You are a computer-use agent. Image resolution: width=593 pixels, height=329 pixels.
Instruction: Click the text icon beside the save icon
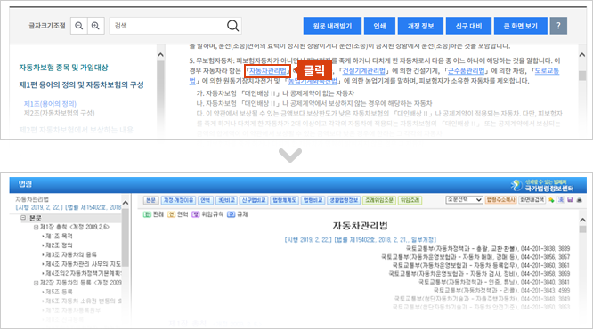point(561,200)
